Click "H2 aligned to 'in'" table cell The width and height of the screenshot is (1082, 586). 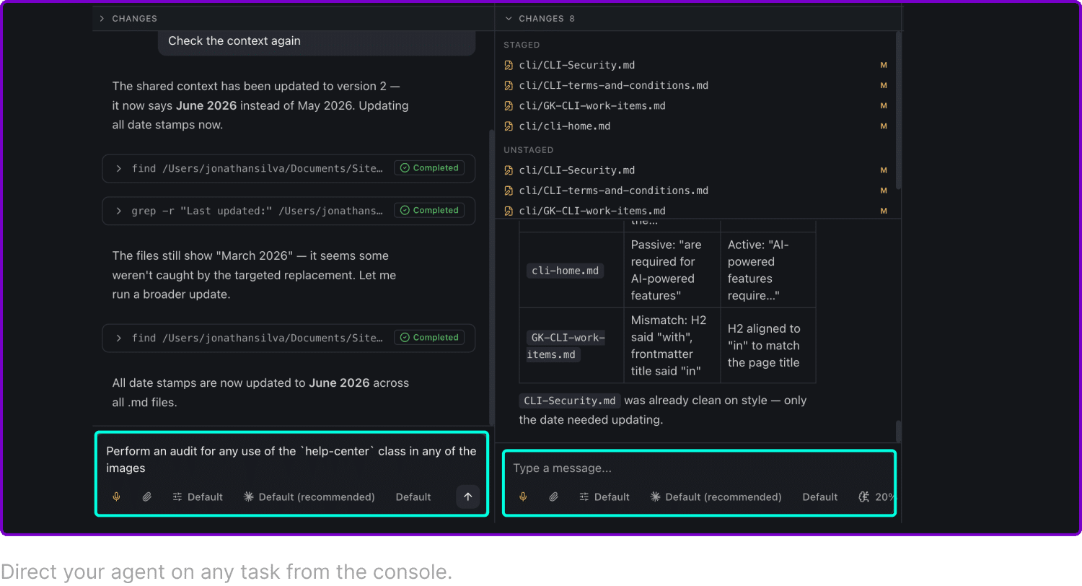(x=768, y=346)
